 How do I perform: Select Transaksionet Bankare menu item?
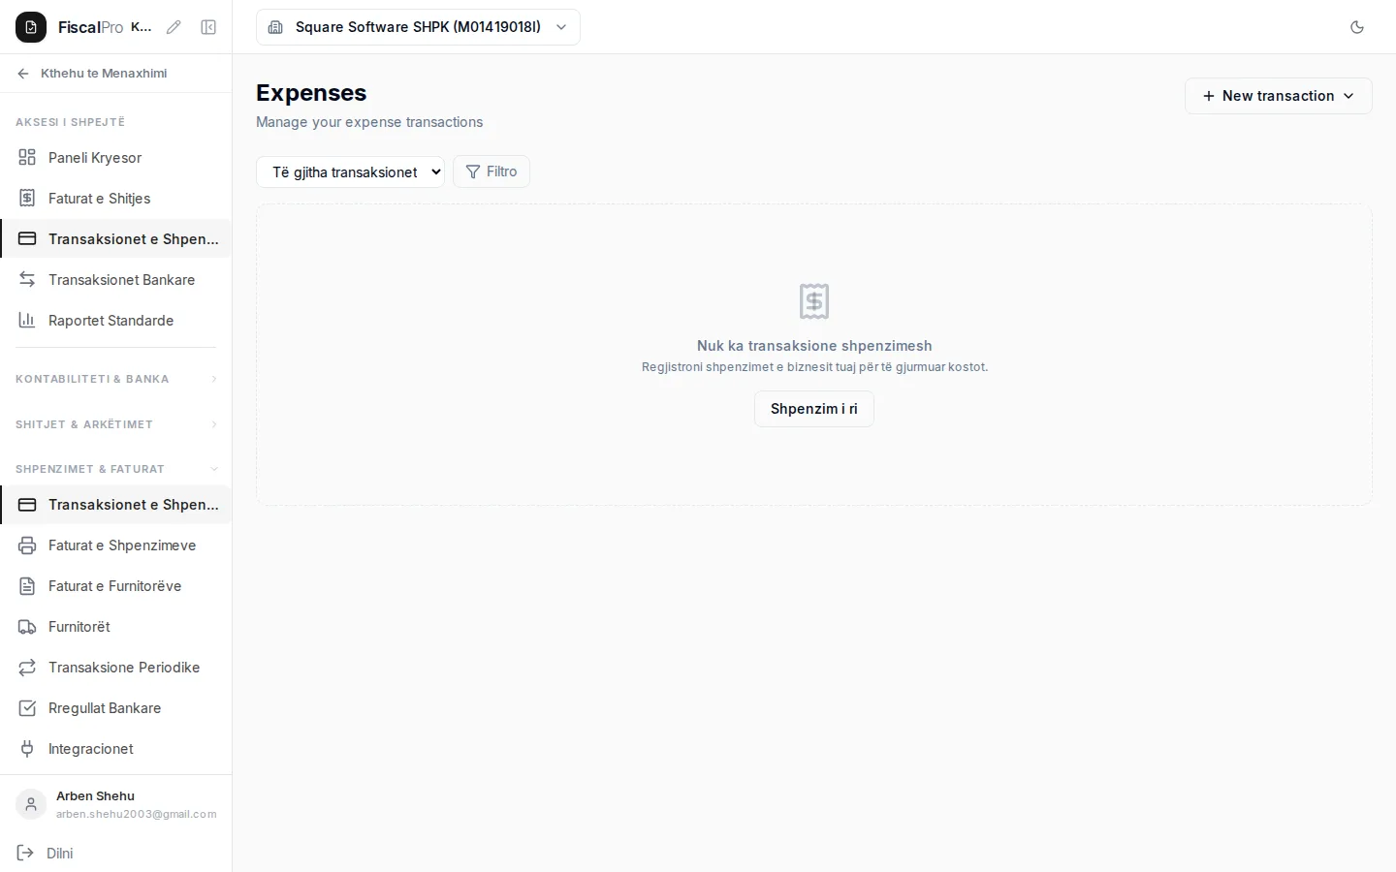click(x=115, y=280)
